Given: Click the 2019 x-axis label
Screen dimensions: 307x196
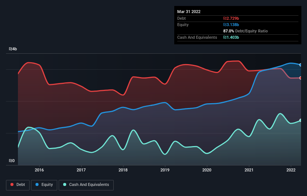Looking at the screenshot, I should pos(165,170).
